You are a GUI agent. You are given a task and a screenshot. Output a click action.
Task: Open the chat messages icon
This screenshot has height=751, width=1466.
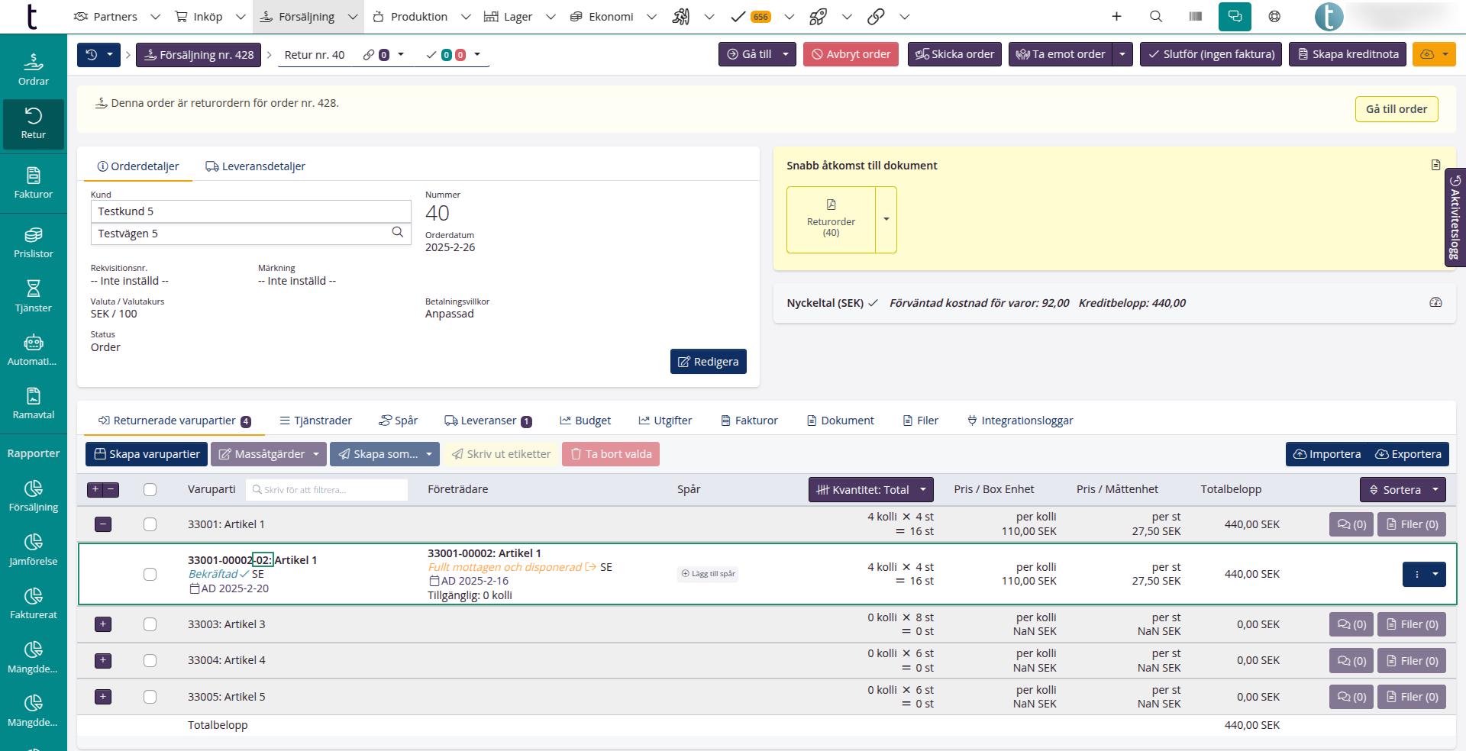(x=1235, y=16)
